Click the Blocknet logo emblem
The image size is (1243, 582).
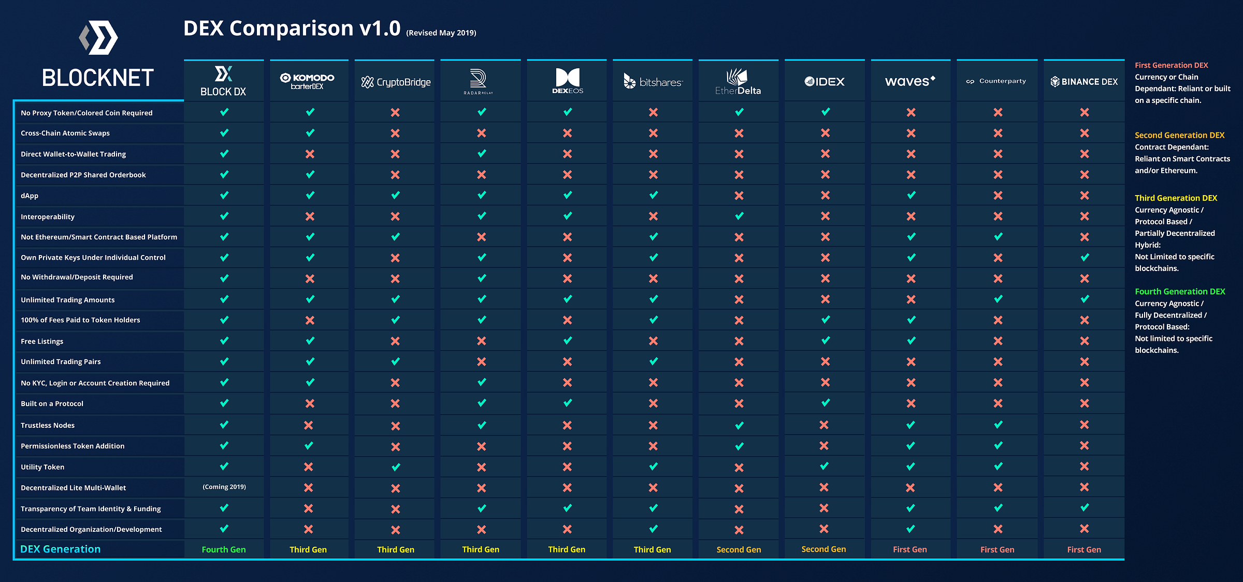(98, 38)
